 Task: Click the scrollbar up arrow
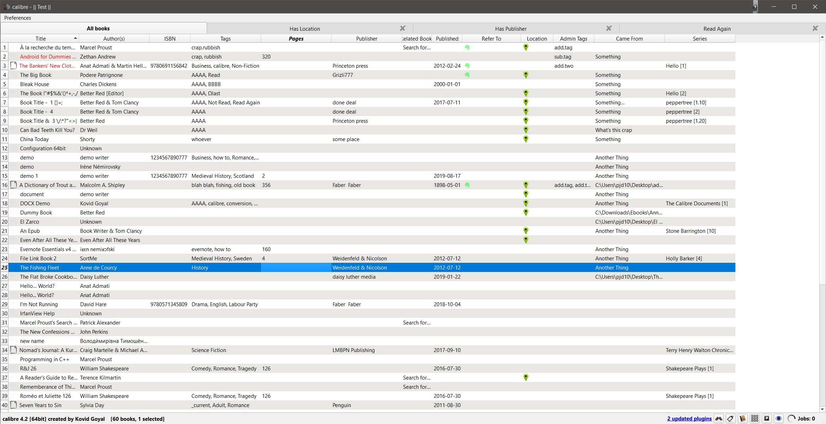[822, 37]
